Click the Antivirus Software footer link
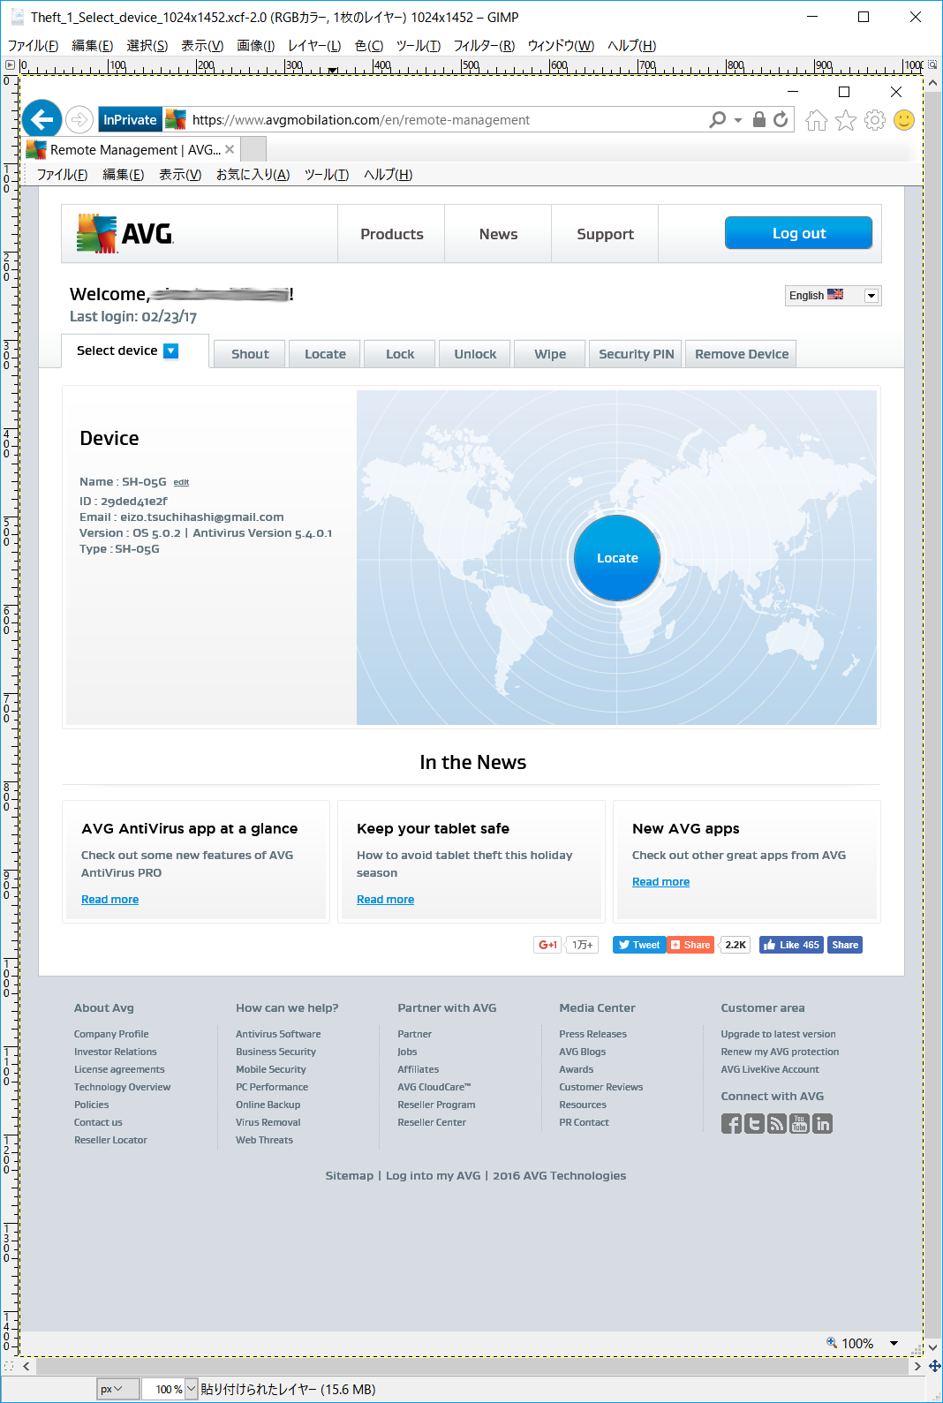 pyautogui.click(x=278, y=1034)
